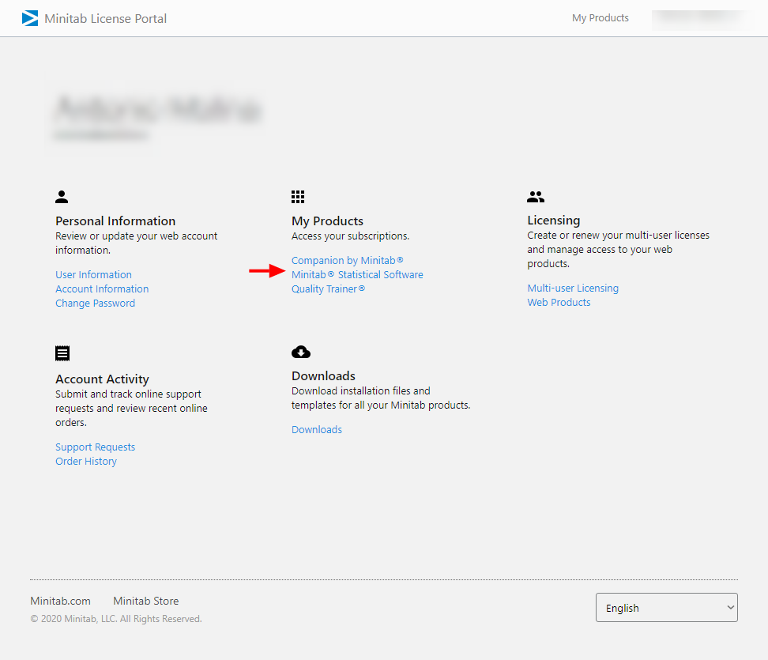Open the blurred user account menu

(696, 17)
